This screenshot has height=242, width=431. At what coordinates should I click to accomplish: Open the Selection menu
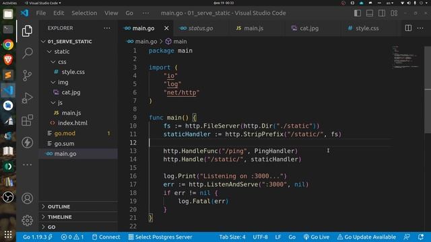tap(84, 13)
